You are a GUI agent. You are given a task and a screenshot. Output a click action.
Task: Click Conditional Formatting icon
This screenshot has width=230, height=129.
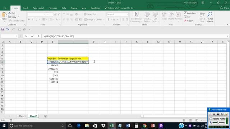tap(136, 15)
